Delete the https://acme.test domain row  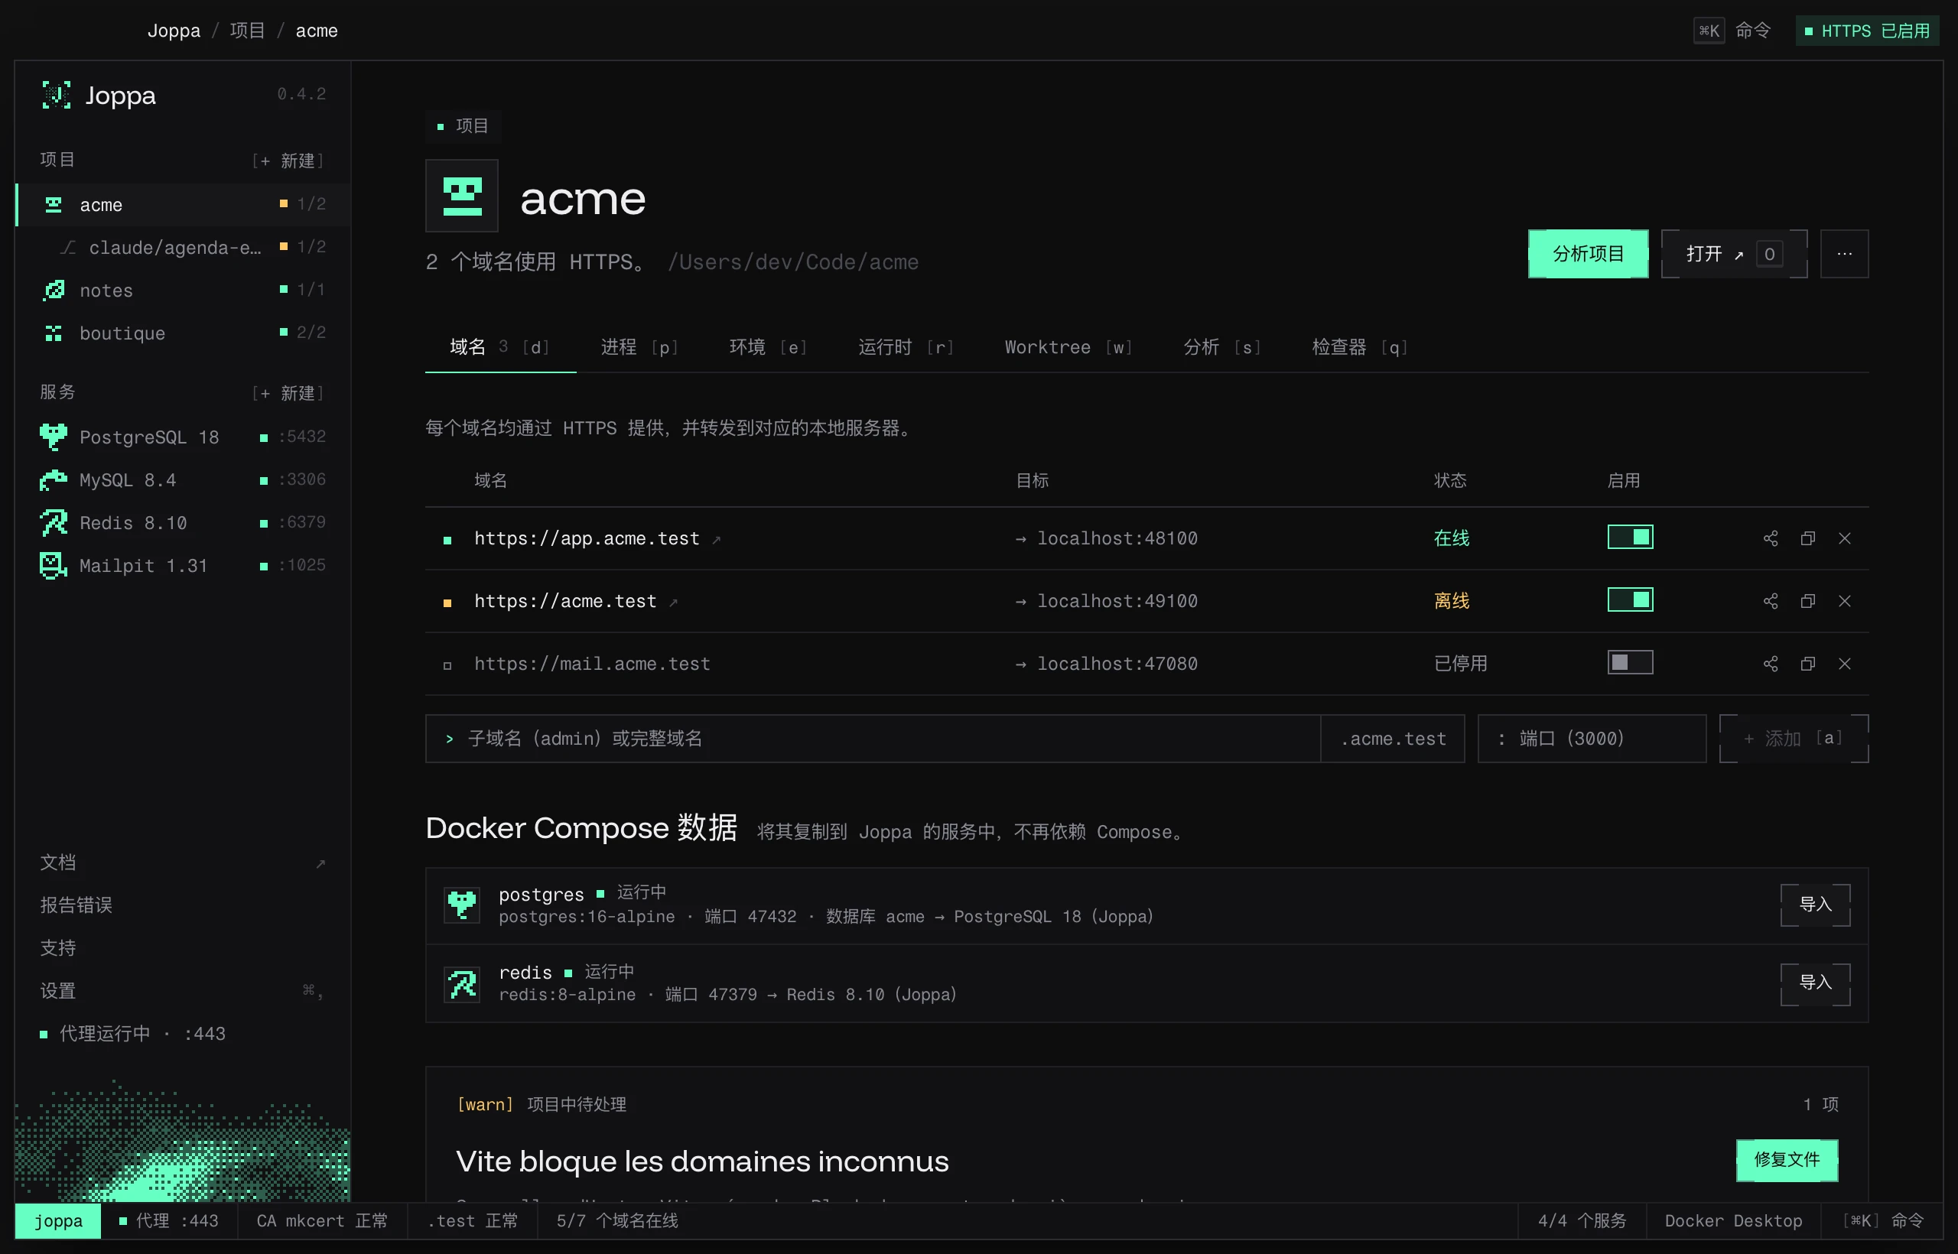coord(1845,601)
